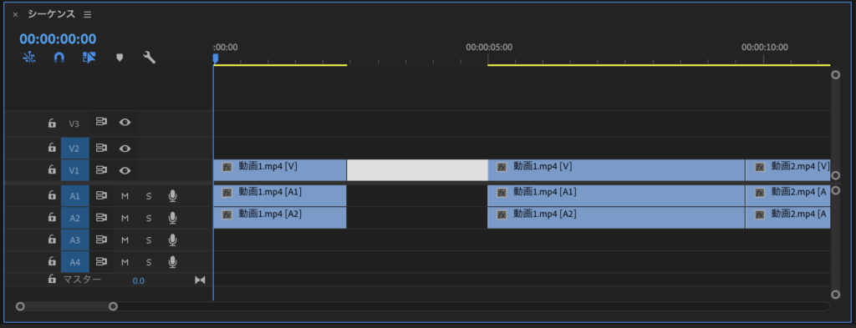
Task: Toggle sync lock on A3
Action: coord(101,240)
